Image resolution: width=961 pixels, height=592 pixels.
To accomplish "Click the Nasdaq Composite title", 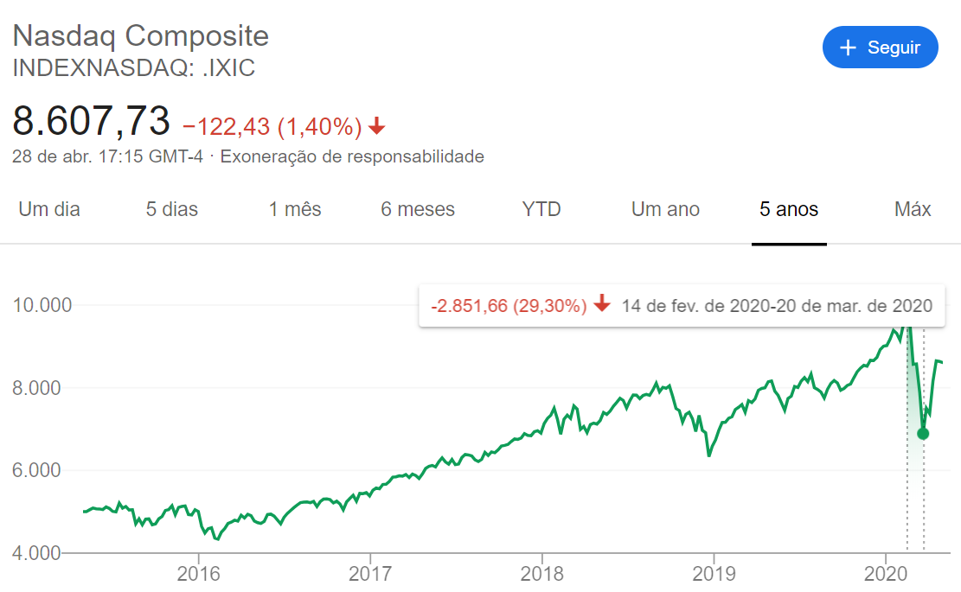I will pyautogui.click(x=140, y=35).
